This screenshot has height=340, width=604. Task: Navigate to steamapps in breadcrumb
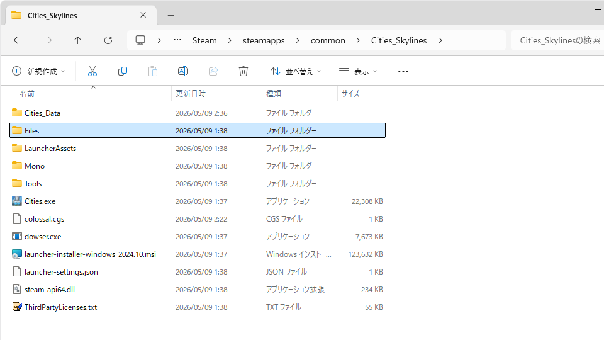(x=264, y=40)
